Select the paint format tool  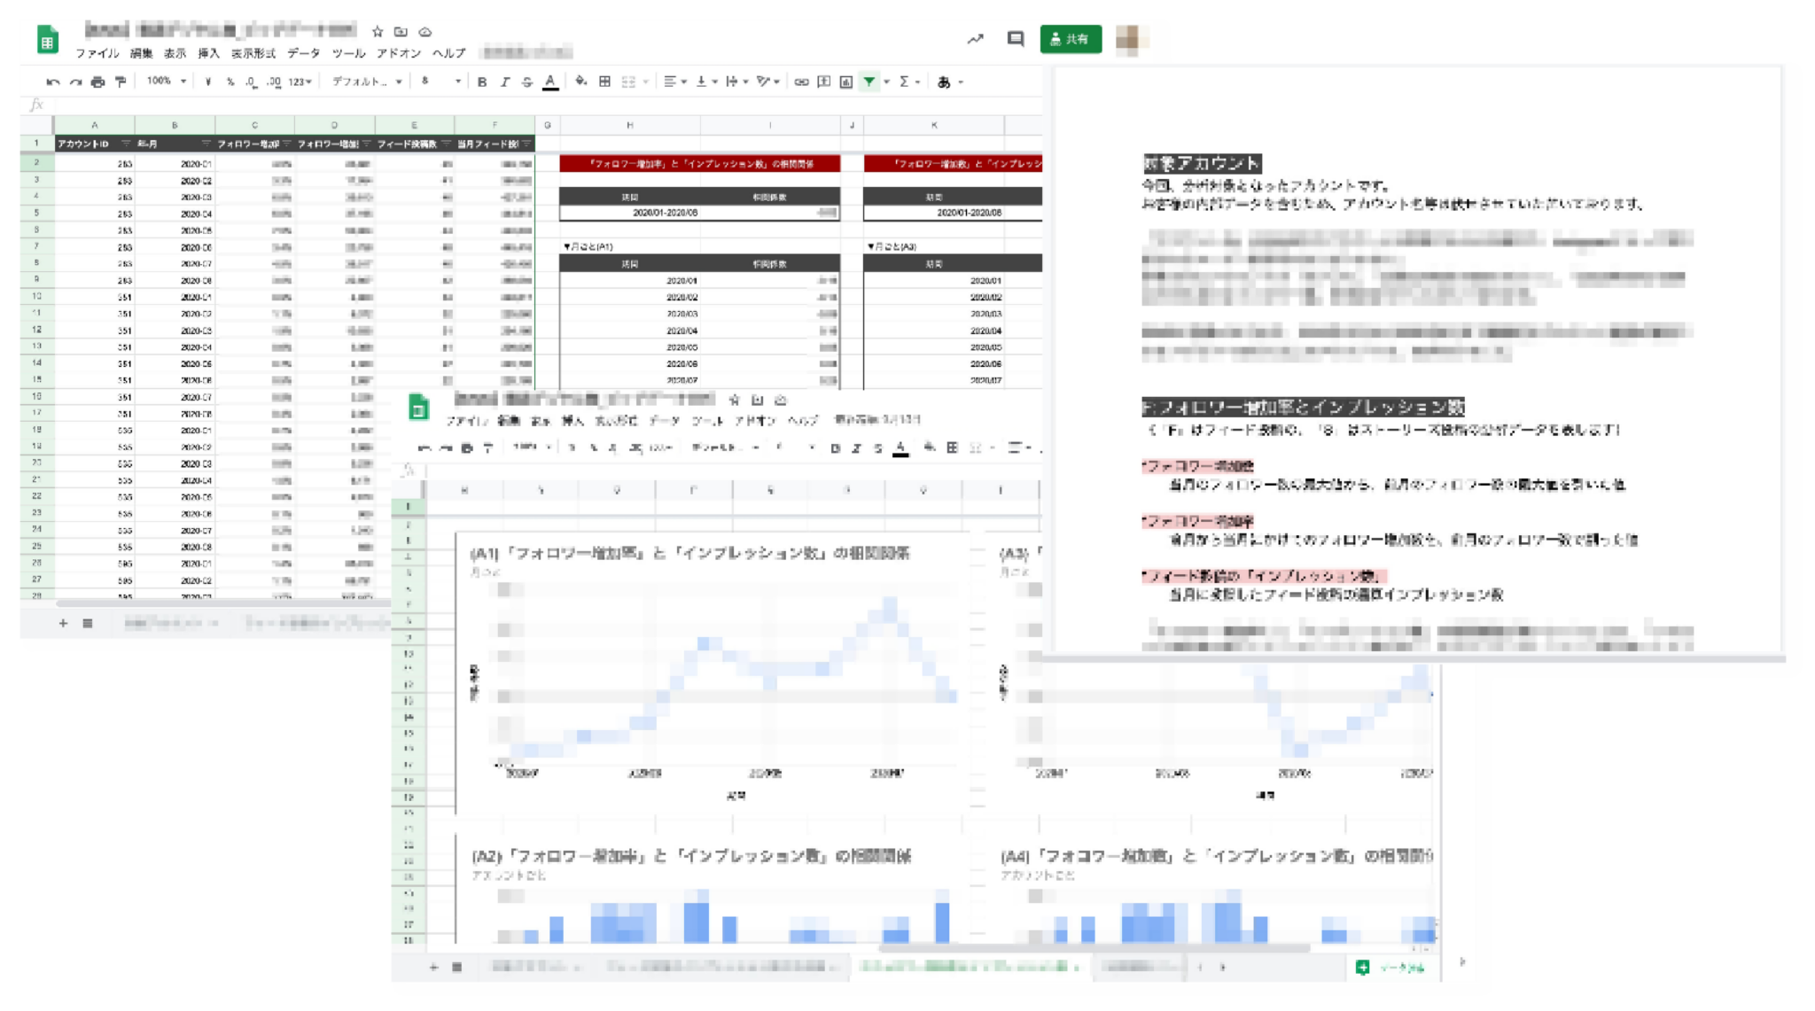click(121, 82)
